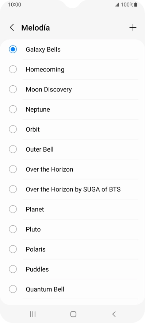This screenshot has width=145, height=323.
Task: Choose the Moon Discovery radio button
Action: click(13, 89)
